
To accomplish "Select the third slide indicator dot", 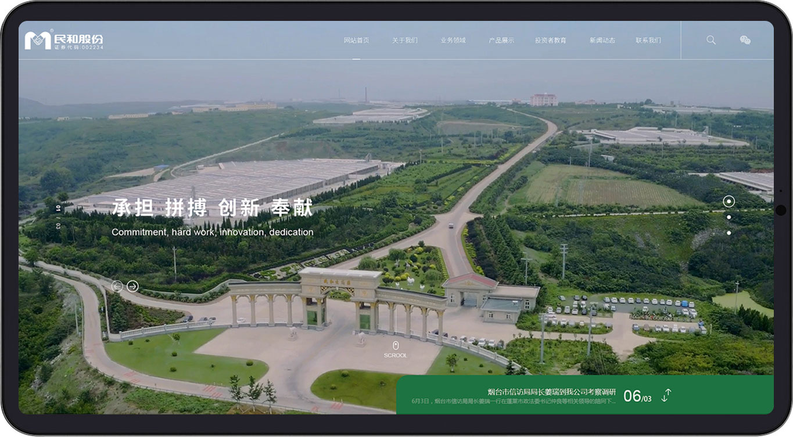I will pos(729,233).
